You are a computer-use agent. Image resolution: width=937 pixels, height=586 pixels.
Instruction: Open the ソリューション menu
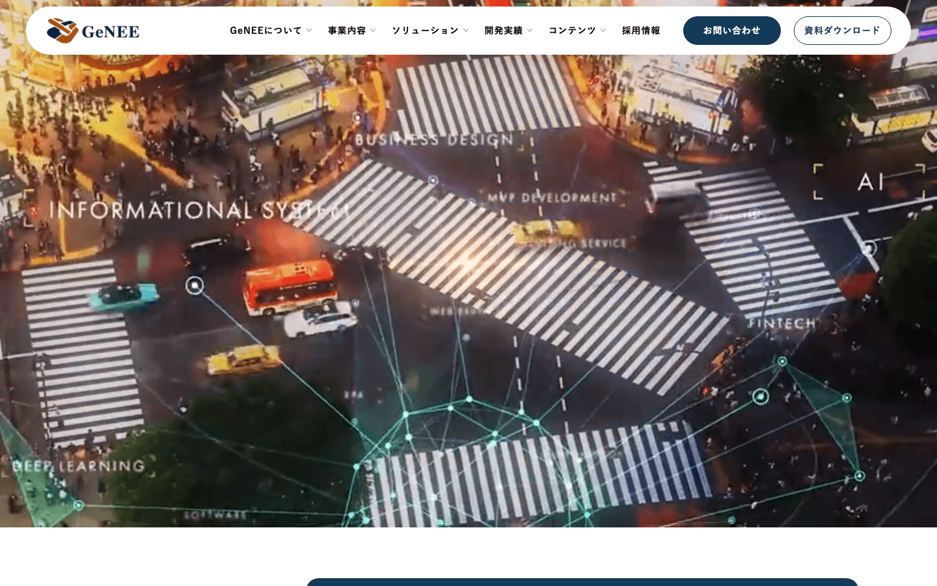click(425, 31)
